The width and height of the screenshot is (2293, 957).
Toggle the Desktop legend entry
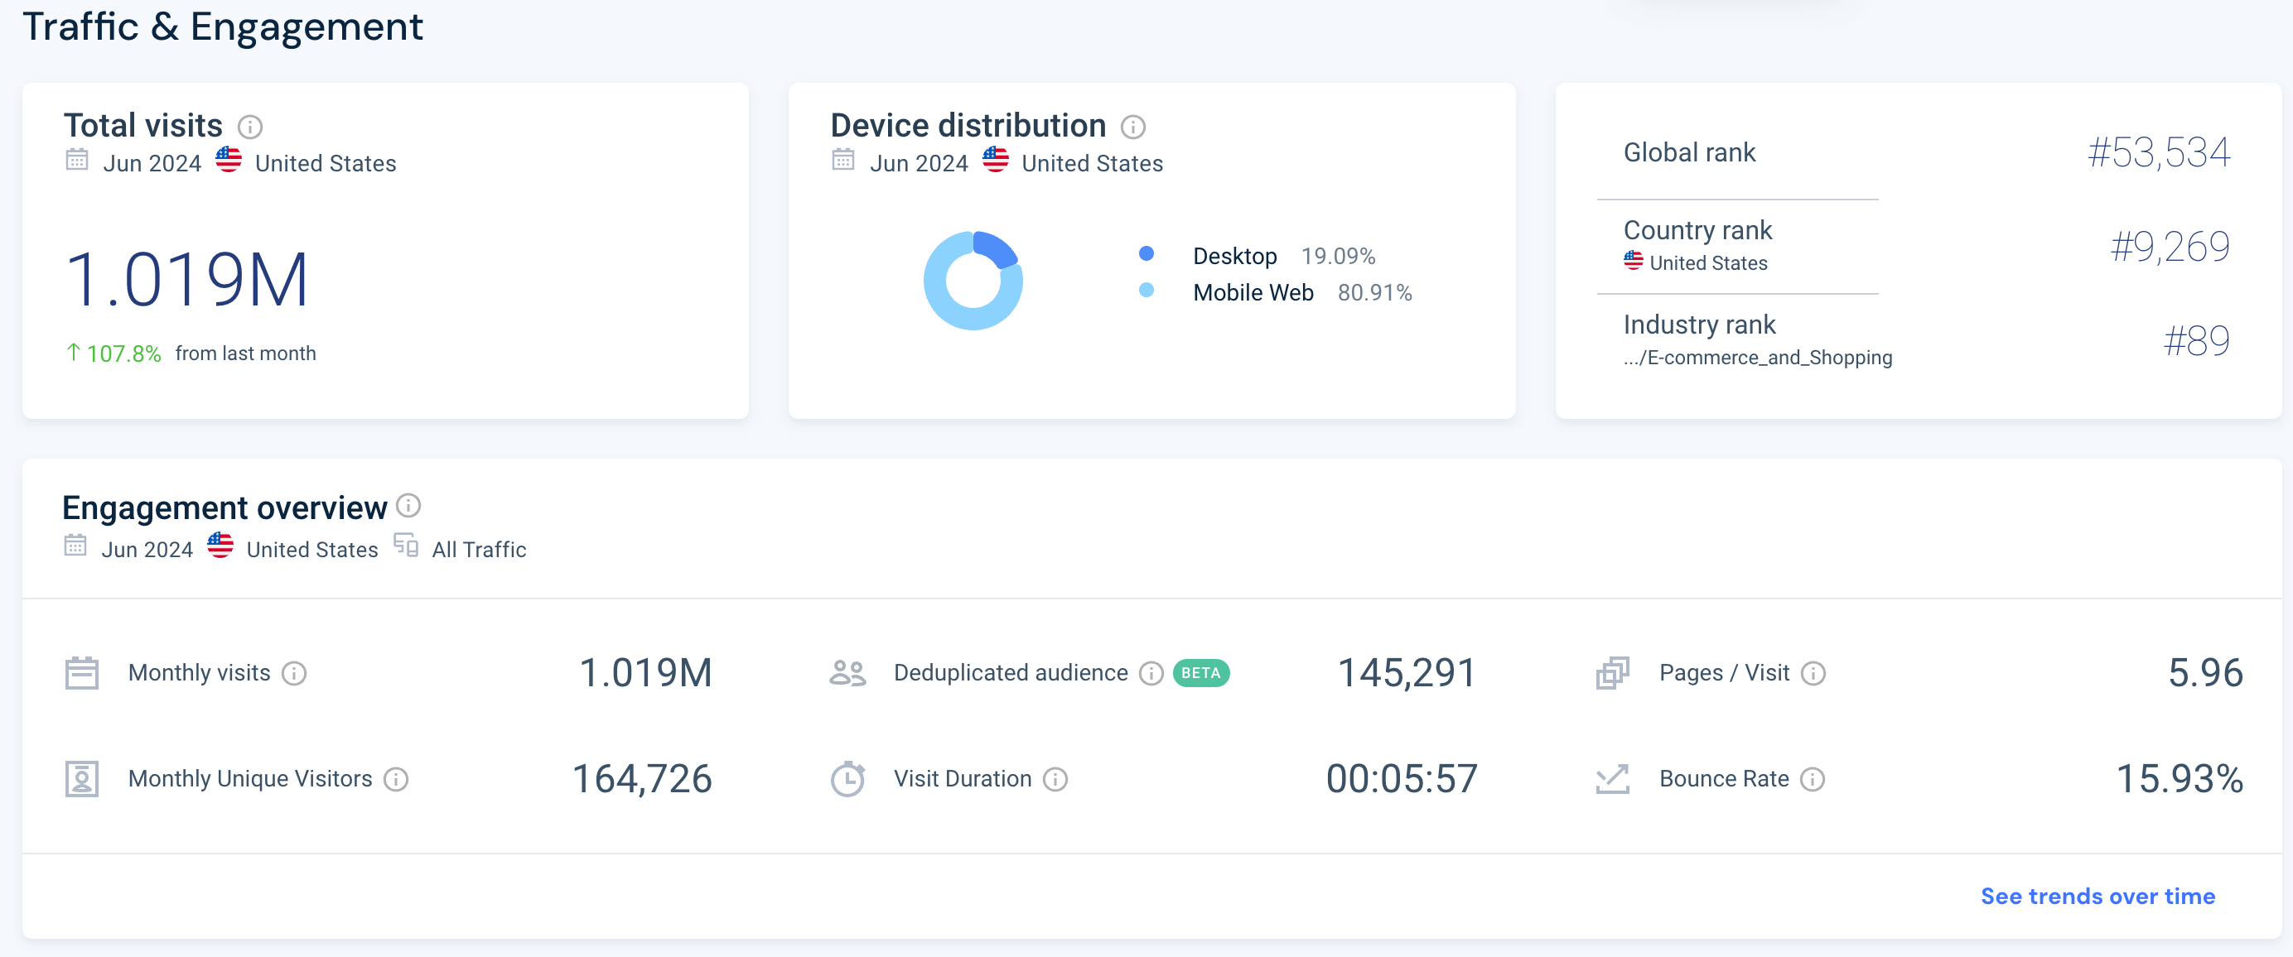pyautogui.click(x=1235, y=255)
